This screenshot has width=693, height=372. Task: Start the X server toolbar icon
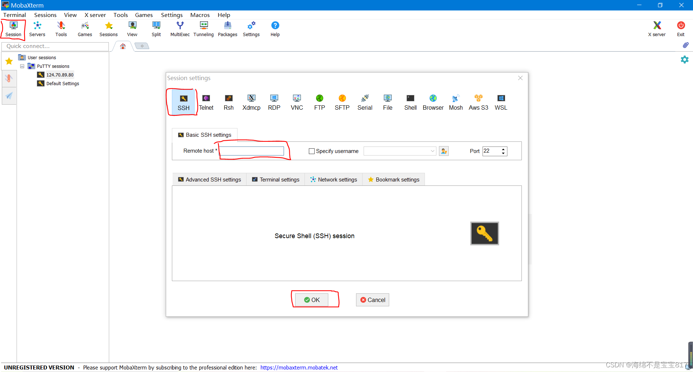tap(657, 29)
